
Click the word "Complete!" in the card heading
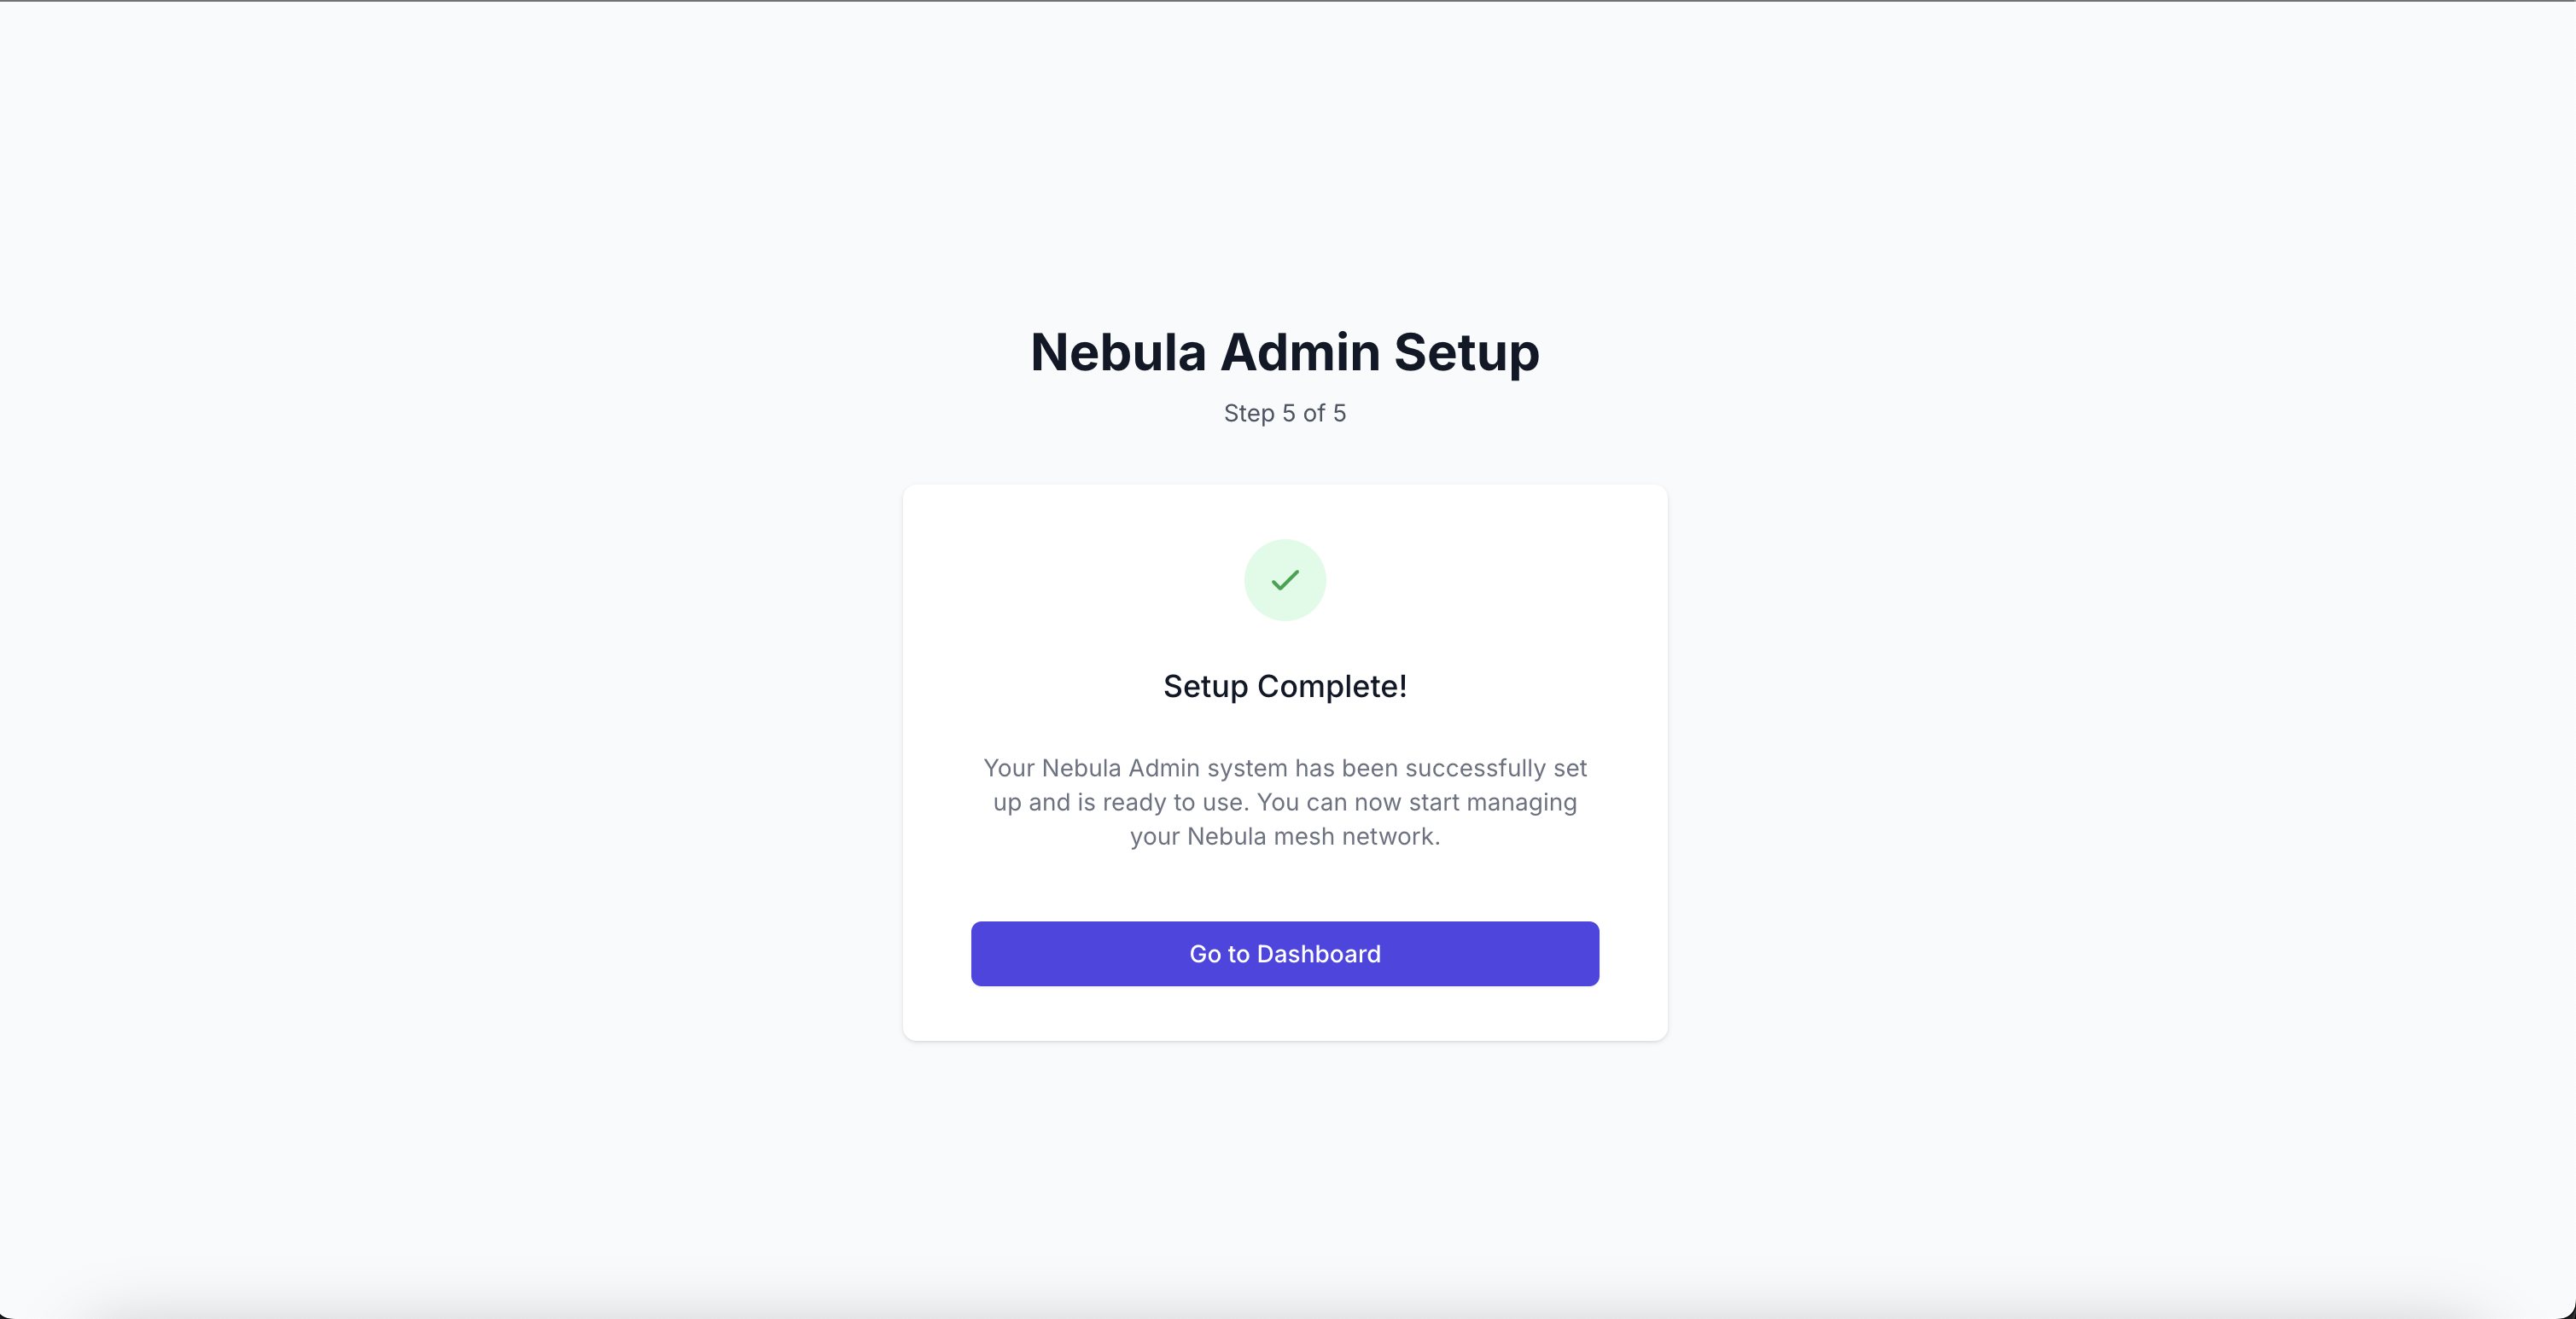click(x=1331, y=687)
